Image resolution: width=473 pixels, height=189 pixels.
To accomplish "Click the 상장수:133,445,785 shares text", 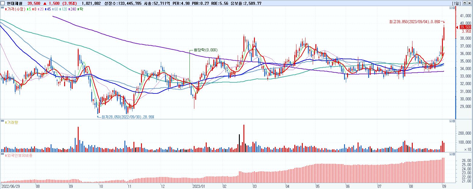I will click(x=123, y=3).
